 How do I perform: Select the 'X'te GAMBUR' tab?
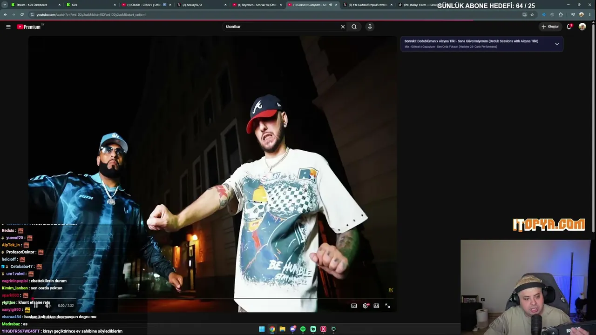click(368, 5)
